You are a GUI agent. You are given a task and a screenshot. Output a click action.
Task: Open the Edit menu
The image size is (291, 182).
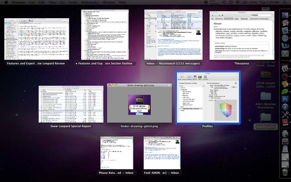click(41, 2)
